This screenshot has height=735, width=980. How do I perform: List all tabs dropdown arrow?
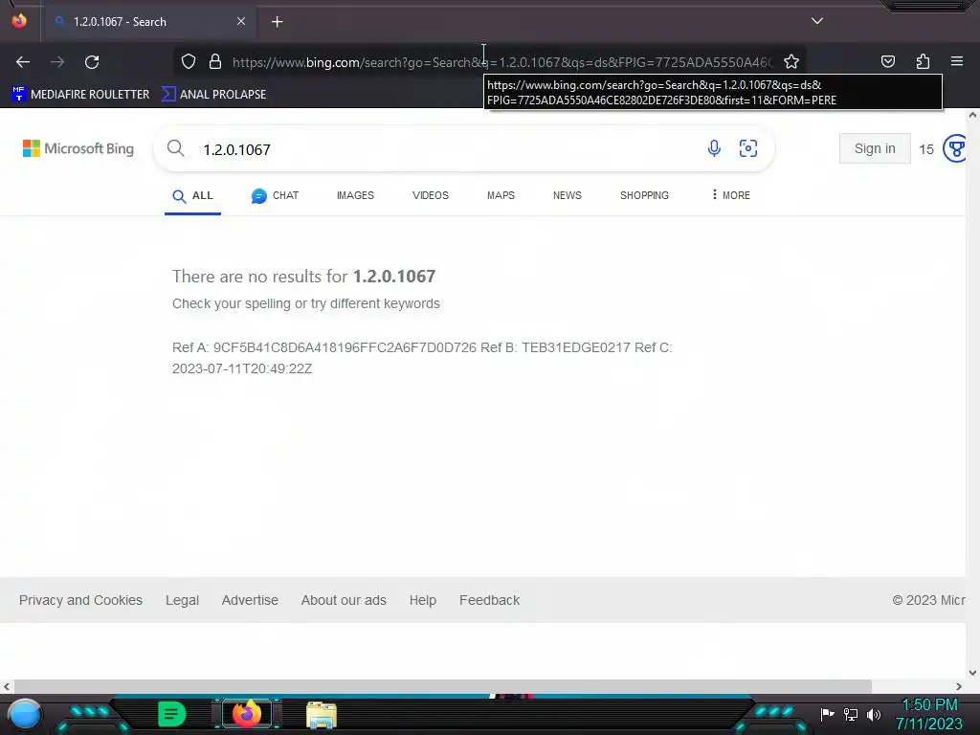817,21
